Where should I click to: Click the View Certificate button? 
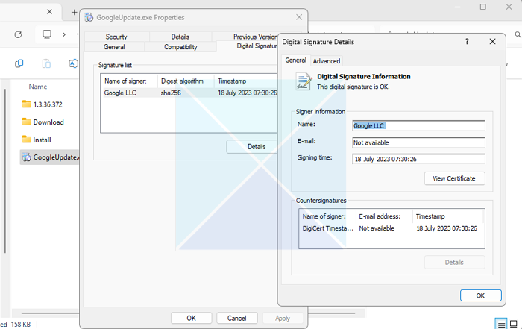pos(454,178)
